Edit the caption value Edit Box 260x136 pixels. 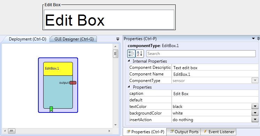[215, 94]
